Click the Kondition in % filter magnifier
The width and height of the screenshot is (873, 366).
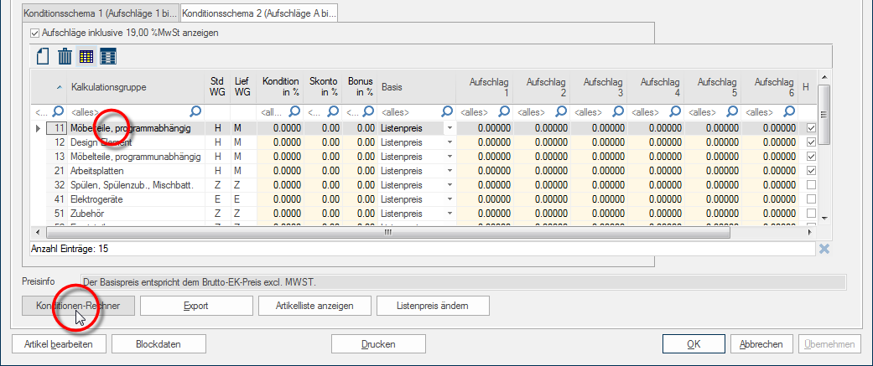tap(295, 111)
